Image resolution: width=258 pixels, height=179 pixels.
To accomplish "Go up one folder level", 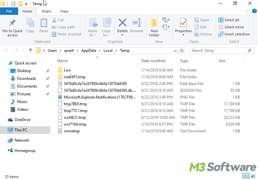I will [31, 50].
